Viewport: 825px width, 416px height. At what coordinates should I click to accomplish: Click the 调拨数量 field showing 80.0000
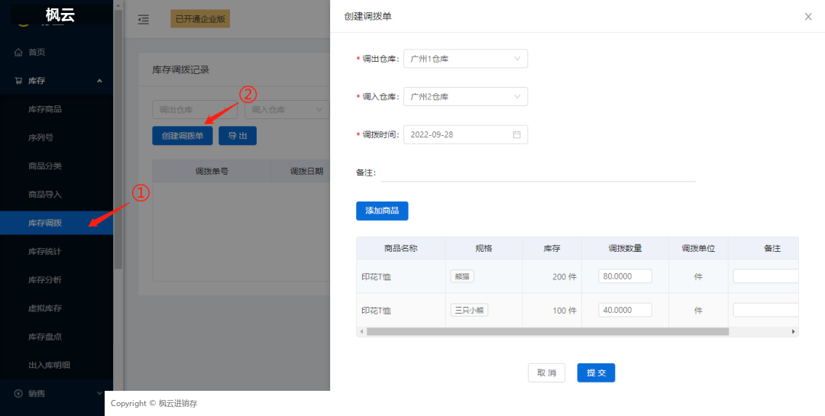[x=625, y=276]
